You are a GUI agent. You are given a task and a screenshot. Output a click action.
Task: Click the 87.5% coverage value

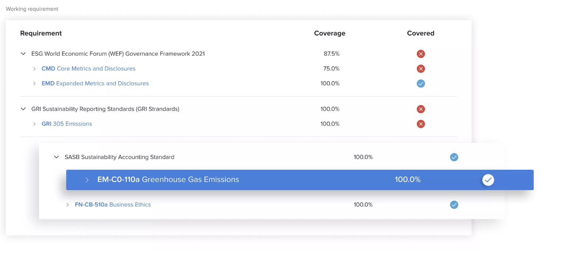(332, 54)
